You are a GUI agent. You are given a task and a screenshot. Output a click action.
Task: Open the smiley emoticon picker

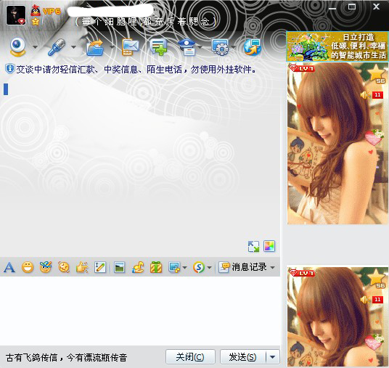28,267
